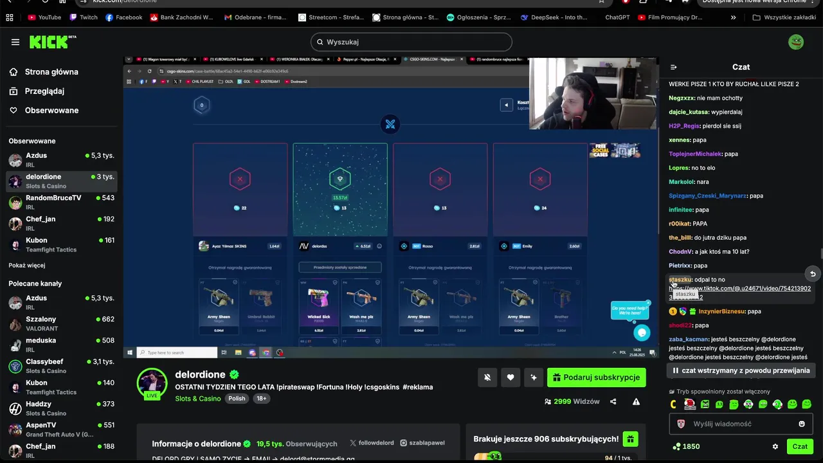823x463 pixels.
Task: Open Classybeef recommended channel
Action: [62, 367]
